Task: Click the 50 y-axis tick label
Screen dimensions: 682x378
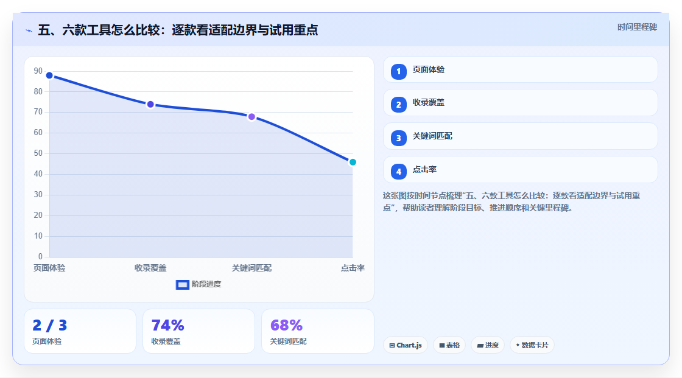Action: pos(38,153)
